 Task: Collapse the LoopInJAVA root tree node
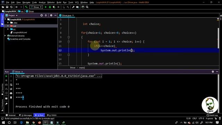point(6,19)
